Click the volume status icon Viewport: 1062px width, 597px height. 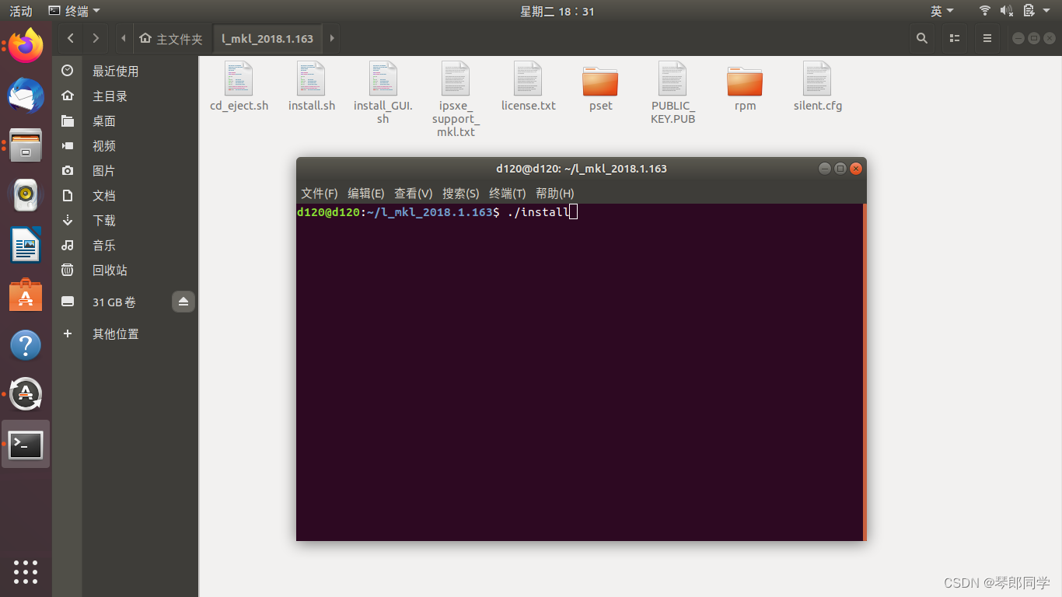point(1006,11)
